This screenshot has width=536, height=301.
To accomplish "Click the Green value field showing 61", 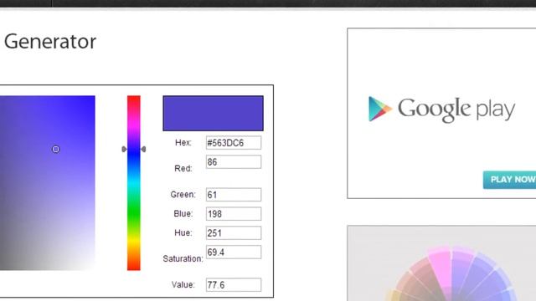I will 234,195.
